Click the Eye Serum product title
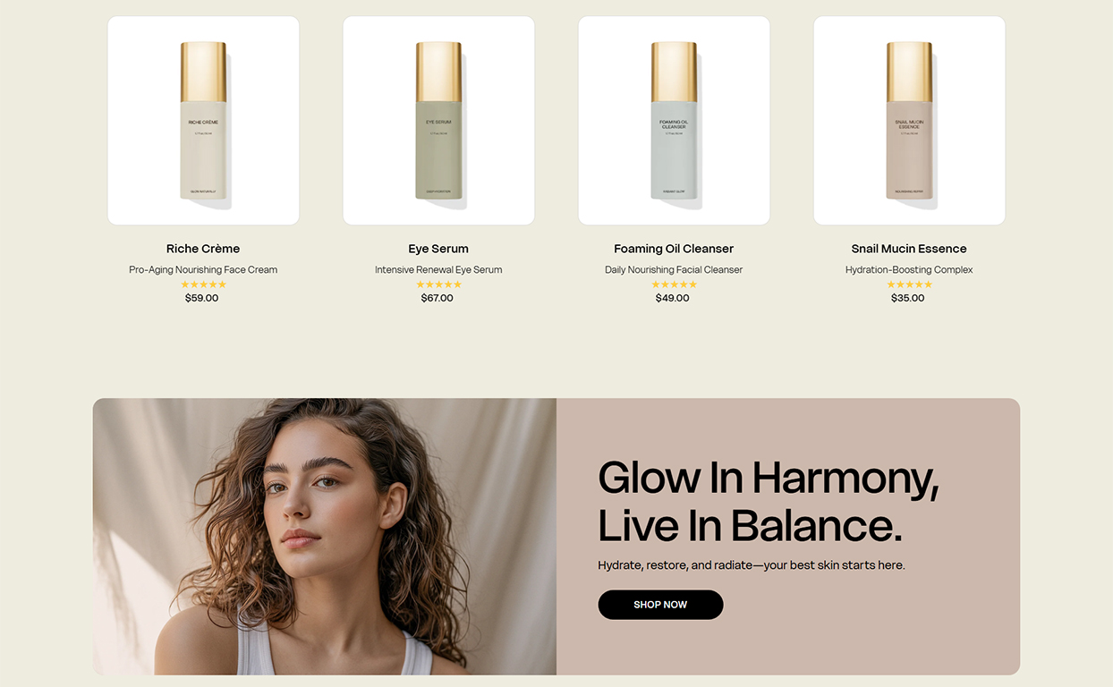Image resolution: width=1113 pixels, height=687 pixels. pyautogui.click(x=438, y=249)
